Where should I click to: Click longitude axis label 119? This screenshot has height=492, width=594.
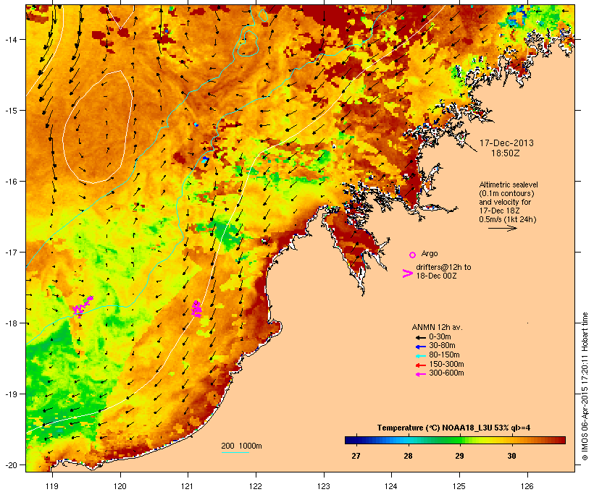52,486
